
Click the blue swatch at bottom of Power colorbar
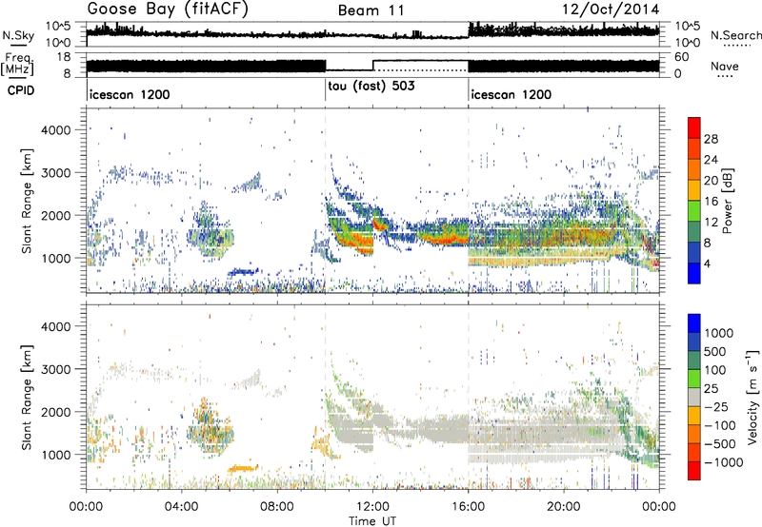694,273
